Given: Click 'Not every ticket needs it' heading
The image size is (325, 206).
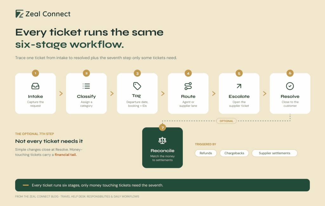Looking at the screenshot, I should click(49, 141).
